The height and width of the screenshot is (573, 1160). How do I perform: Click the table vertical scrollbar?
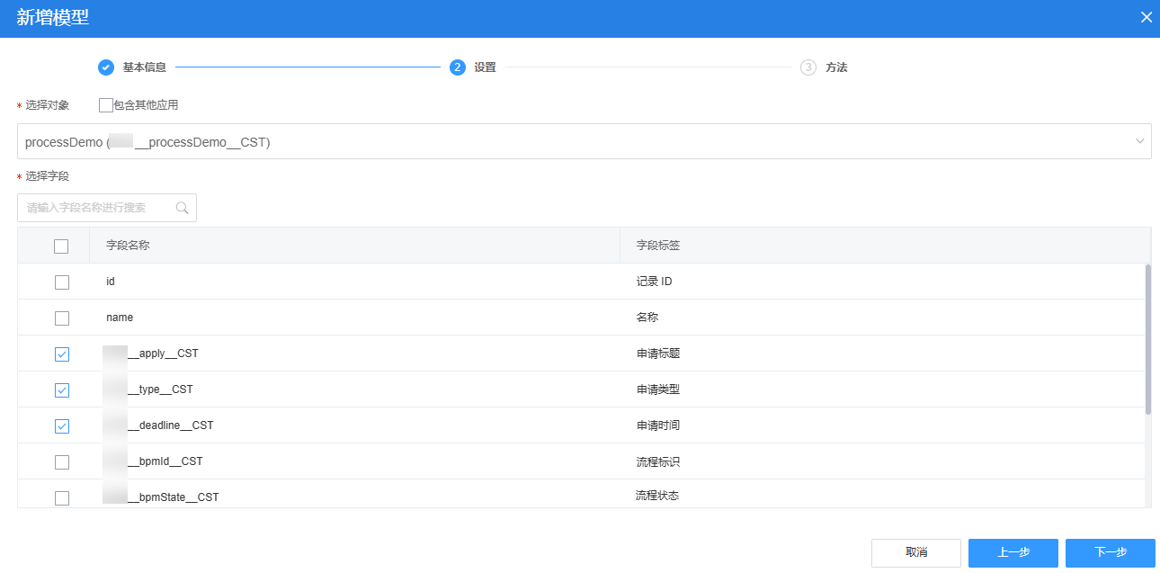[1147, 339]
